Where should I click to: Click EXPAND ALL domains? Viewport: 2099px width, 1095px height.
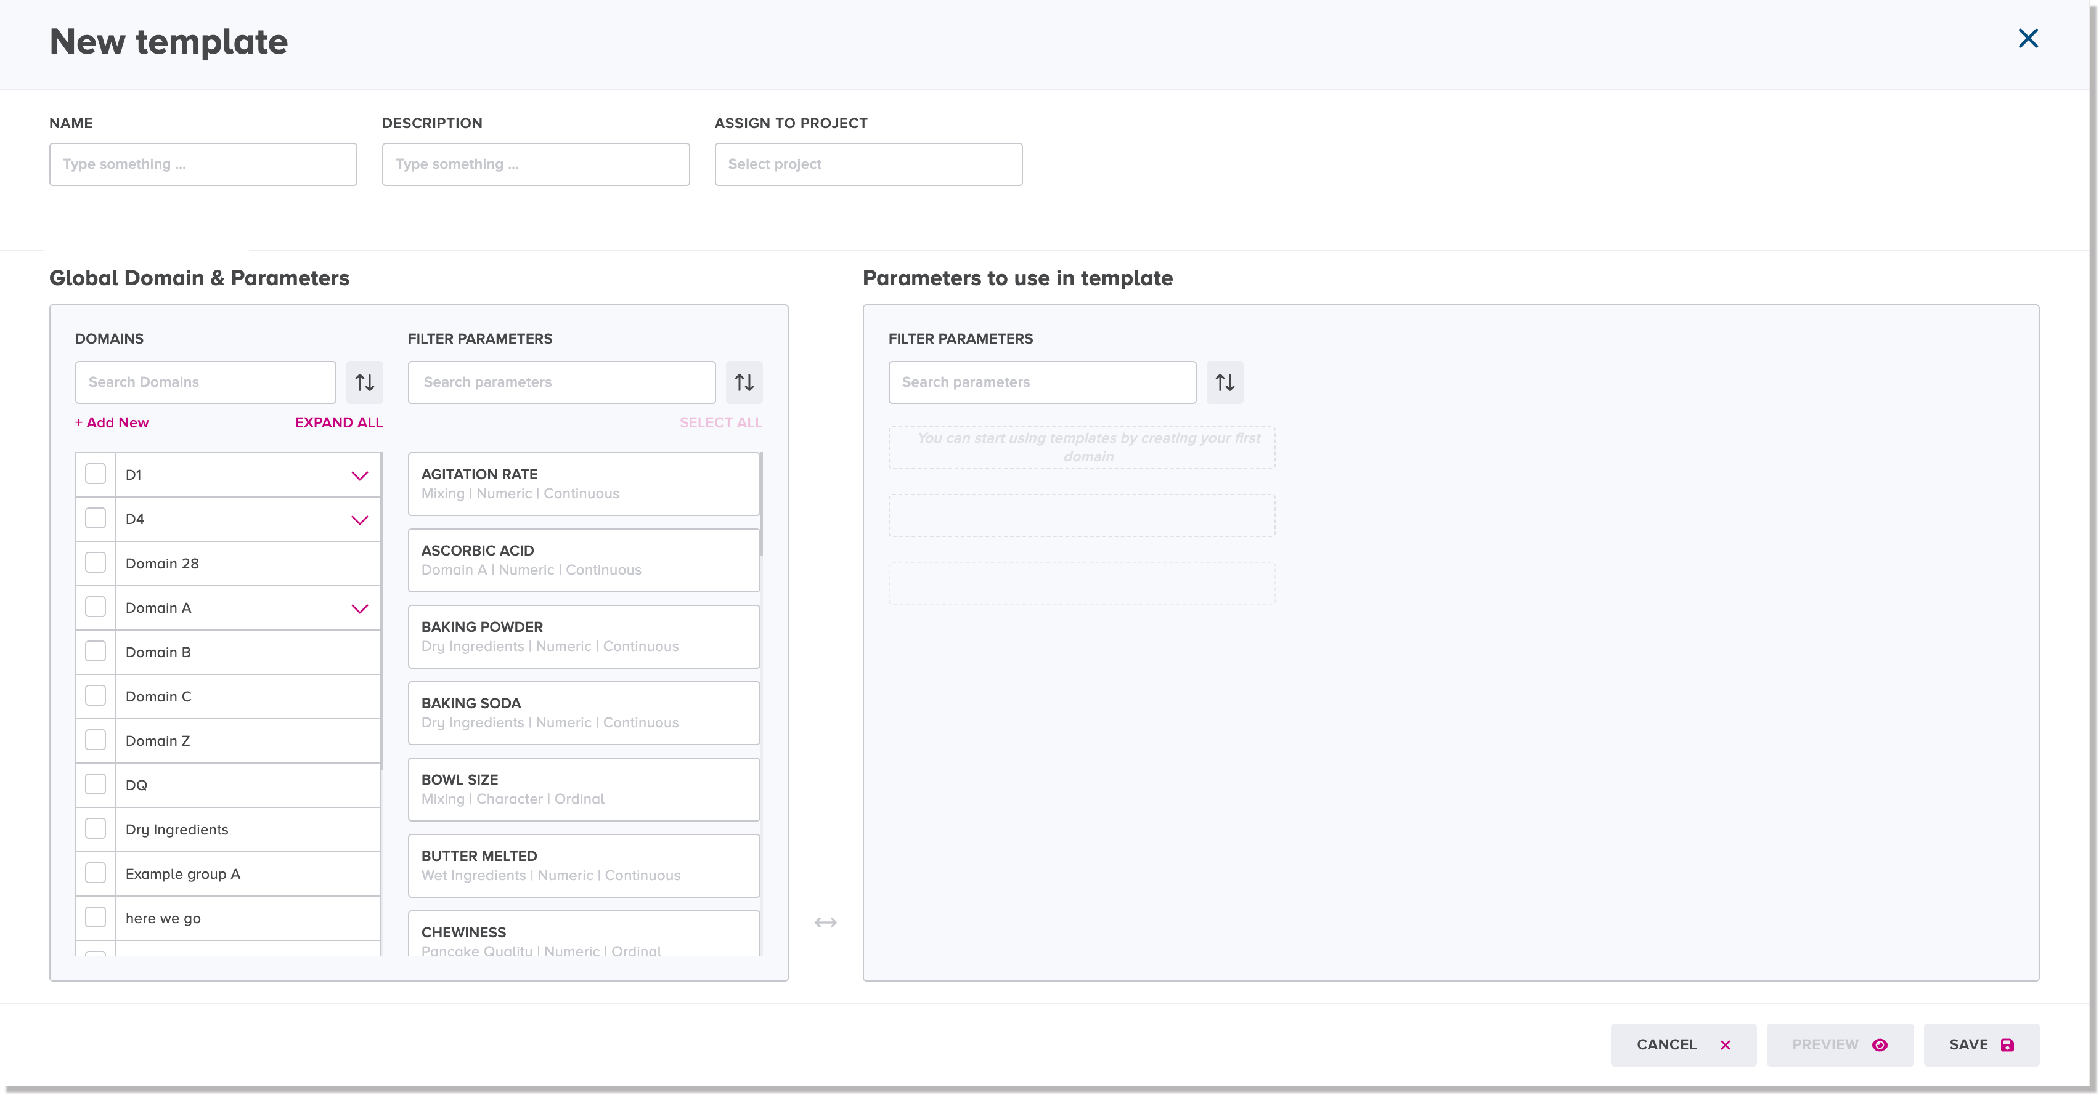click(x=338, y=422)
